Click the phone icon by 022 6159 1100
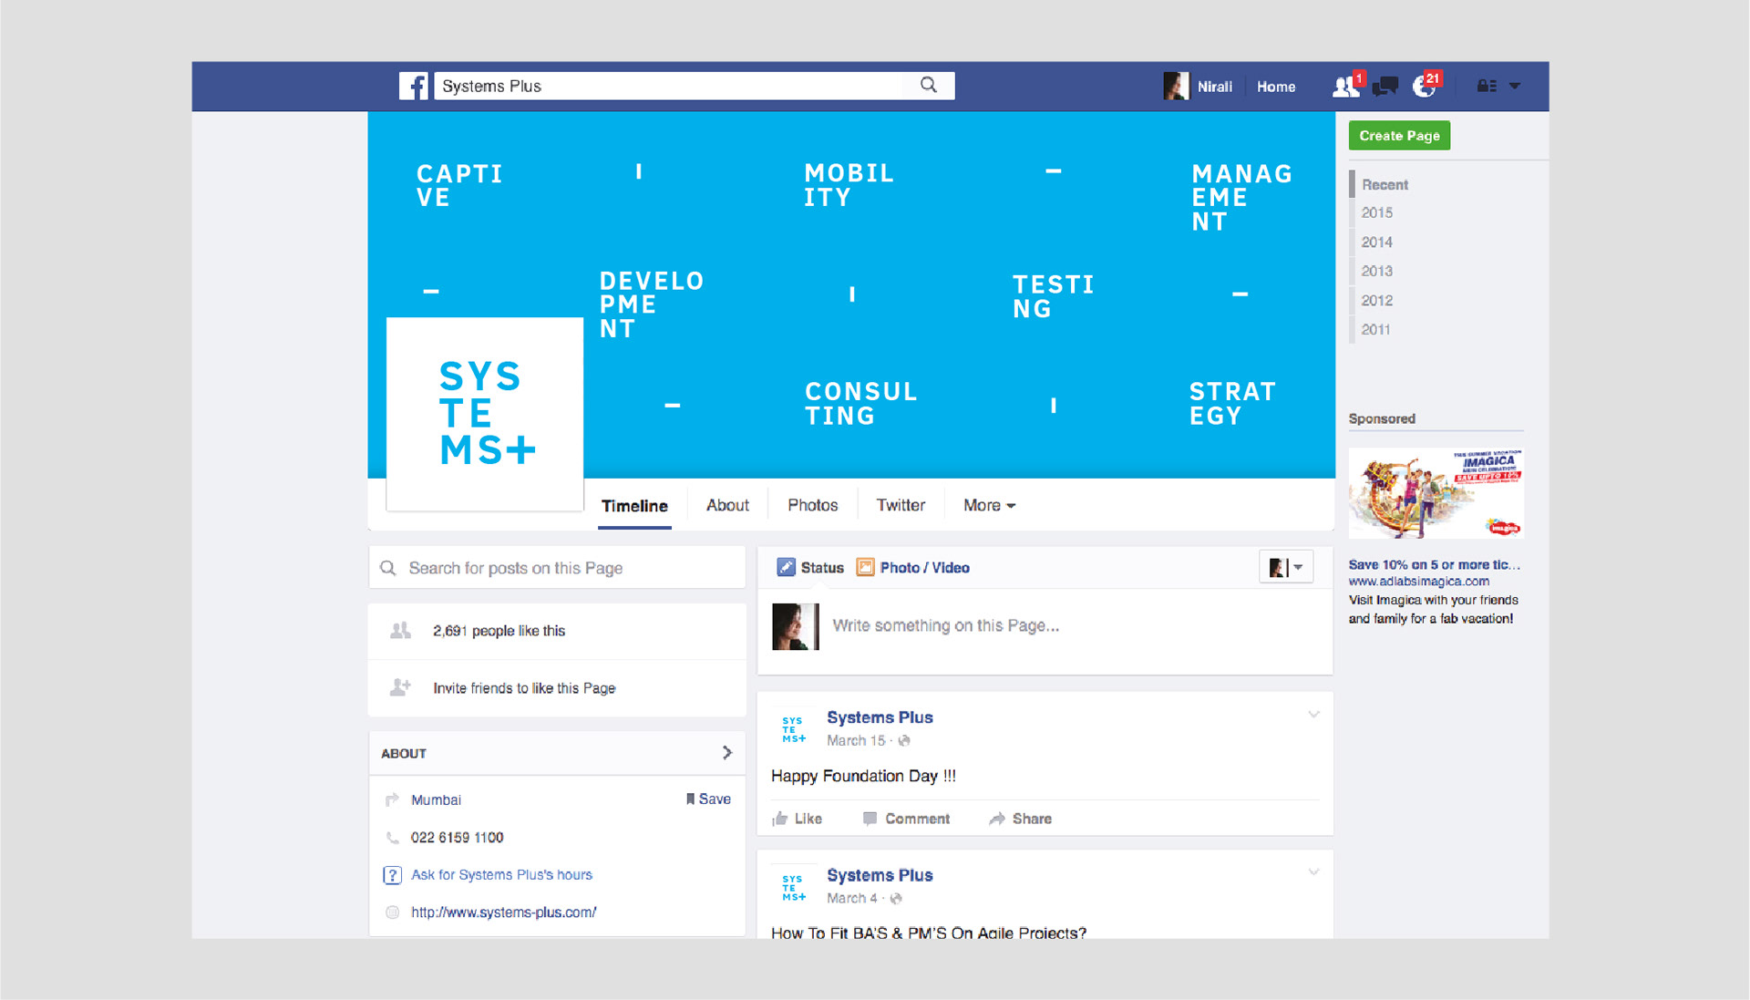This screenshot has height=1000, width=1750. [x=393, y=837]
